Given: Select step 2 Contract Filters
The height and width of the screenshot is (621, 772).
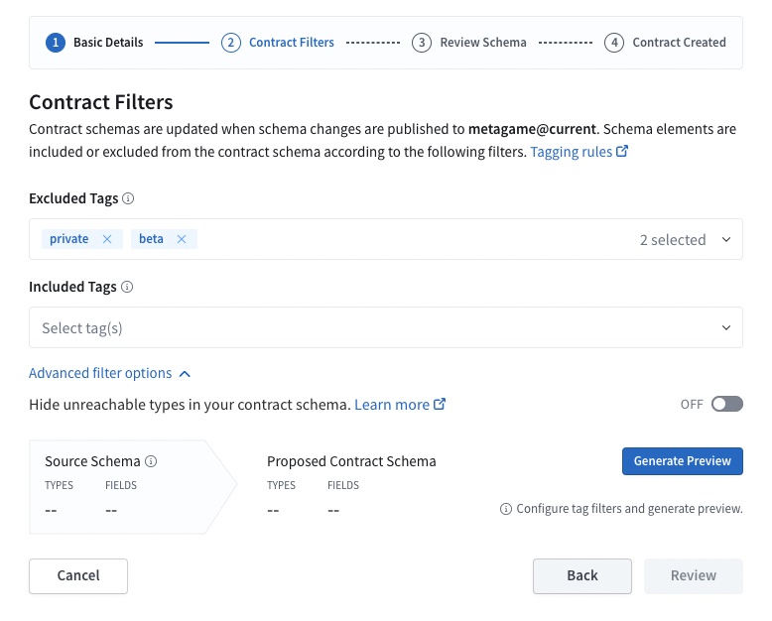Looking at the screenshot, I should pyautogui.click(x=278, y=43).
